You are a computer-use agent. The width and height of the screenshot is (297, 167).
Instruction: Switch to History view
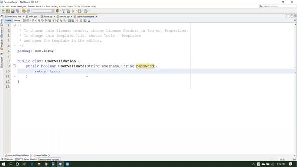17,20
